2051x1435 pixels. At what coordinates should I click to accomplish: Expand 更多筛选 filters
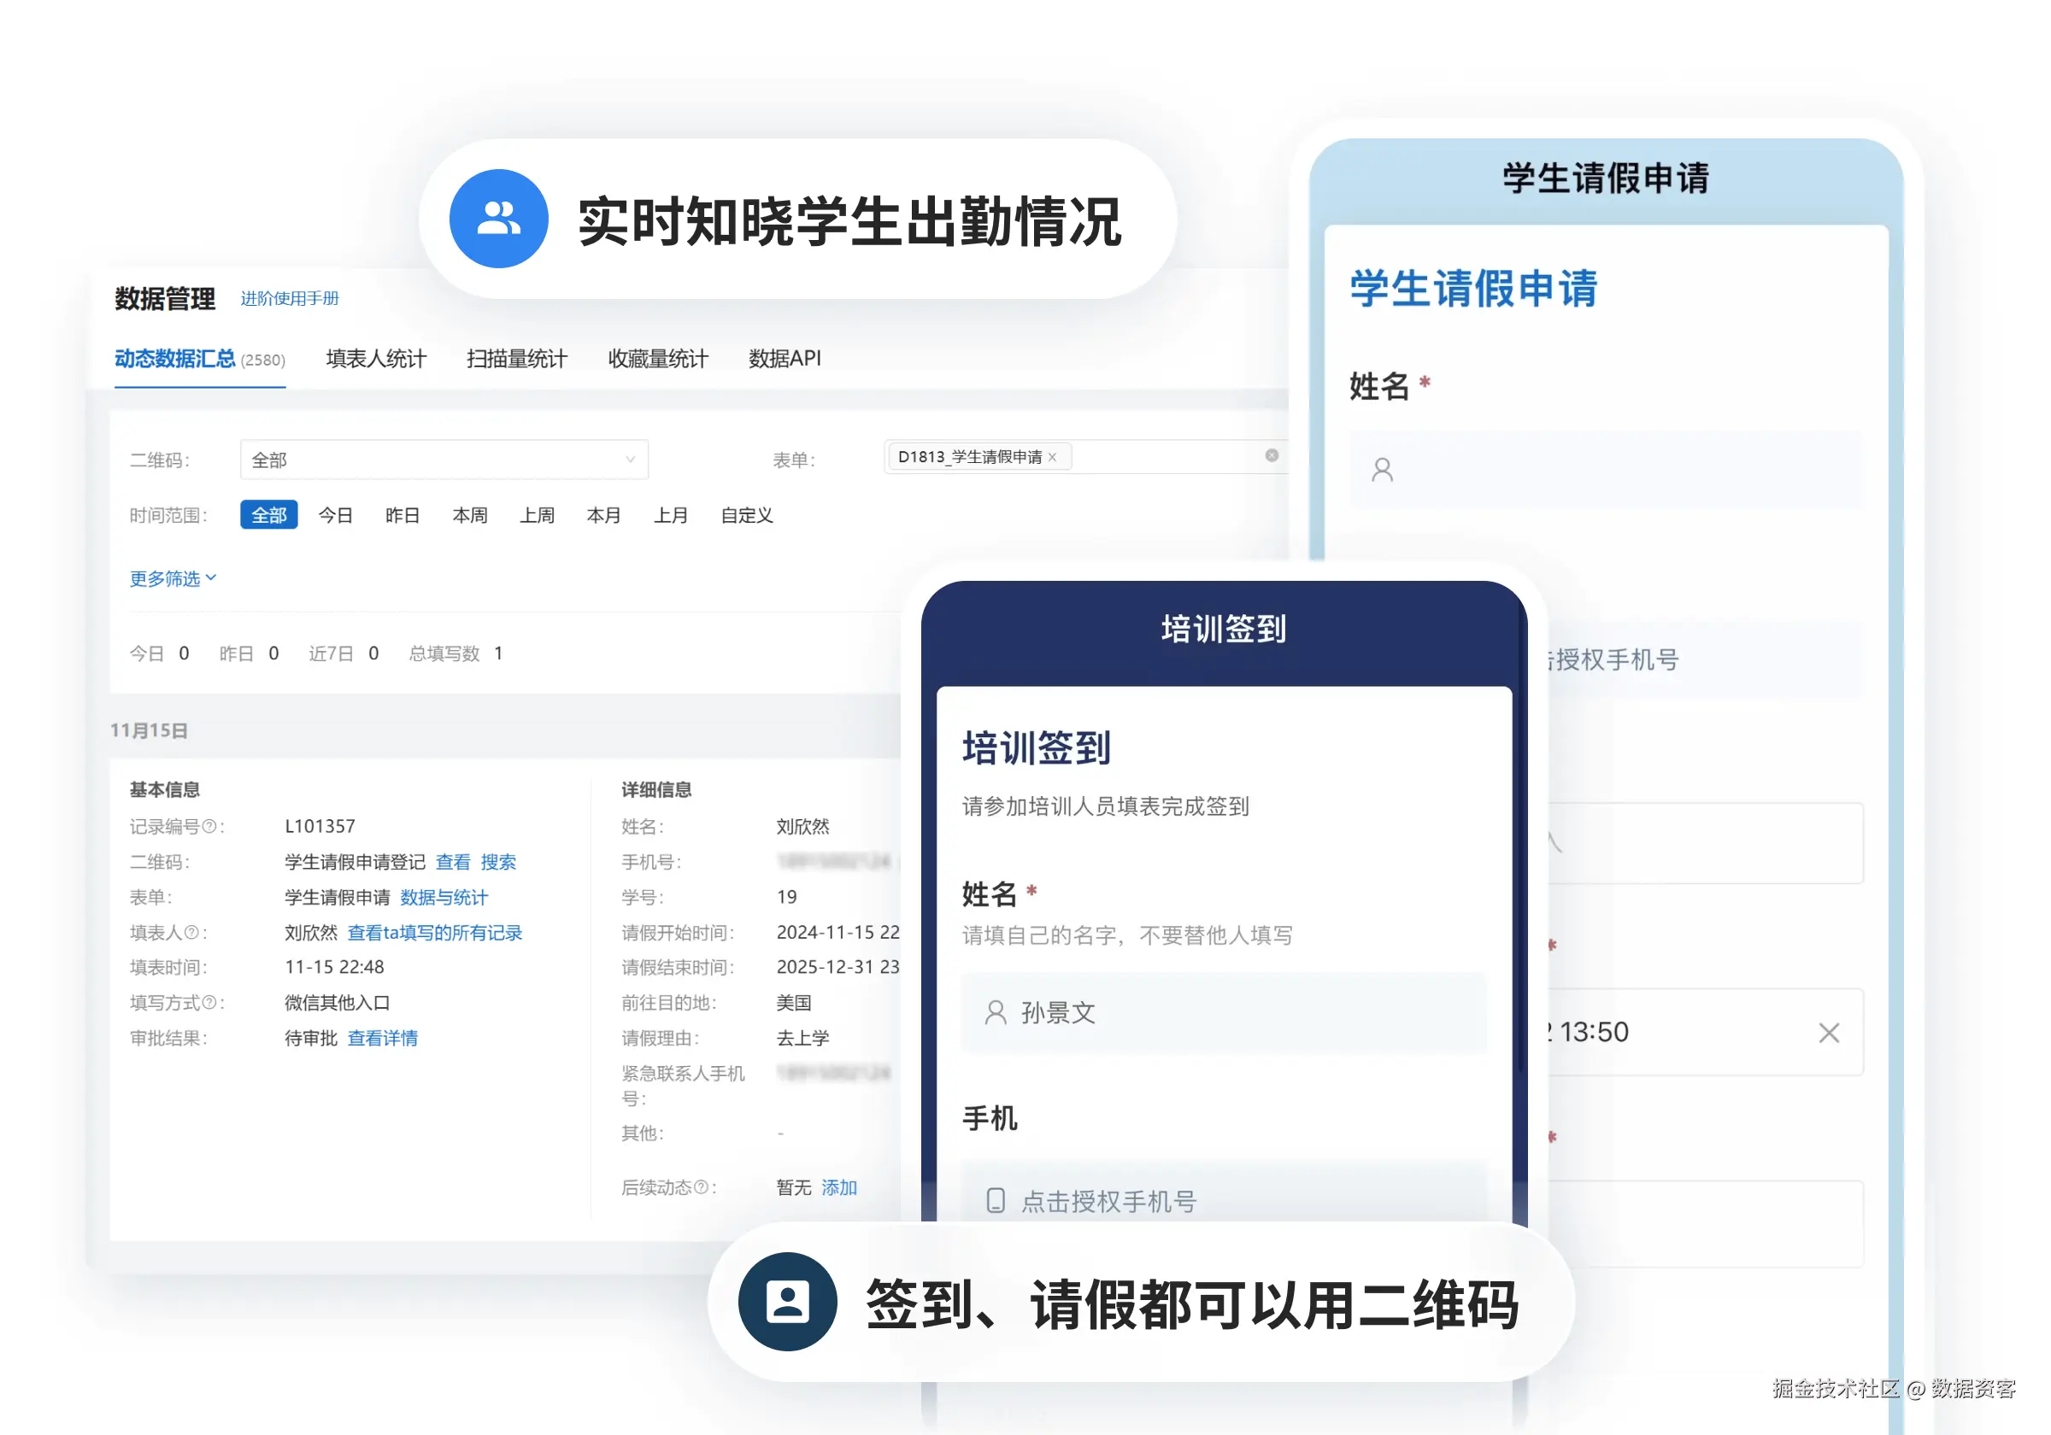click(x=173, y=578)
